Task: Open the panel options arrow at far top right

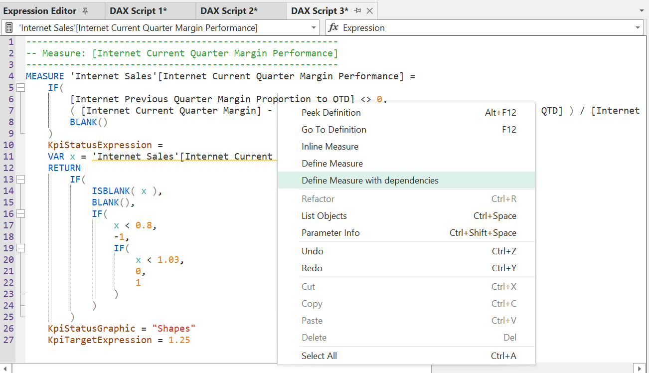Action: point(641,10)
